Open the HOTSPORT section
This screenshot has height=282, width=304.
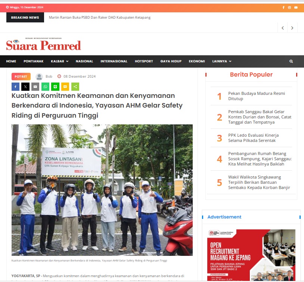coord(144,61)
